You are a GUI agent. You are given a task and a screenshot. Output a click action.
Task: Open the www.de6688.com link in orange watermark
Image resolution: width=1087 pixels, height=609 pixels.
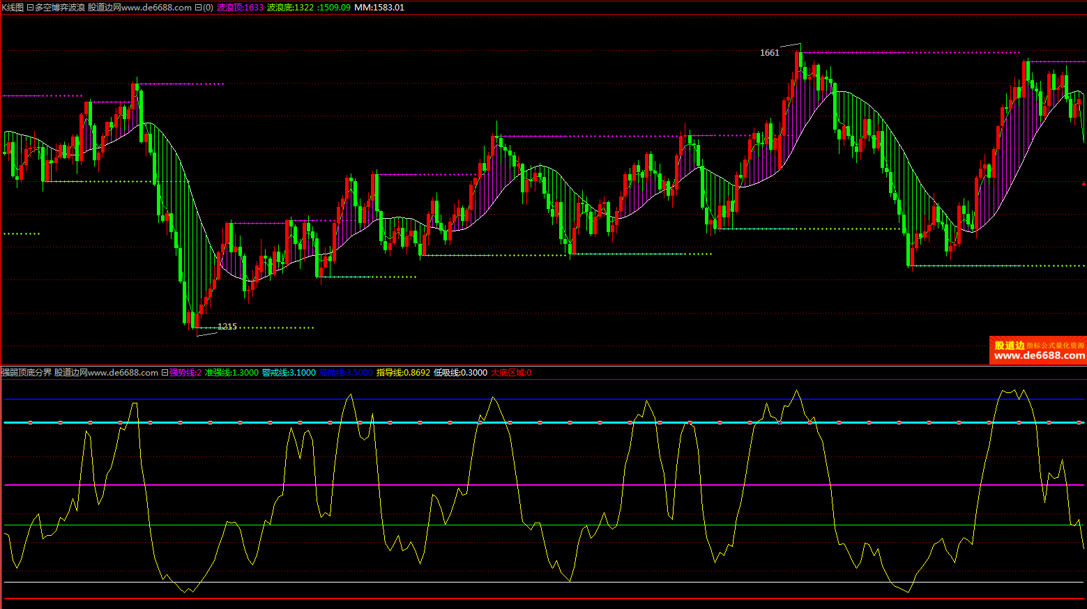[x=1039, y=356]
